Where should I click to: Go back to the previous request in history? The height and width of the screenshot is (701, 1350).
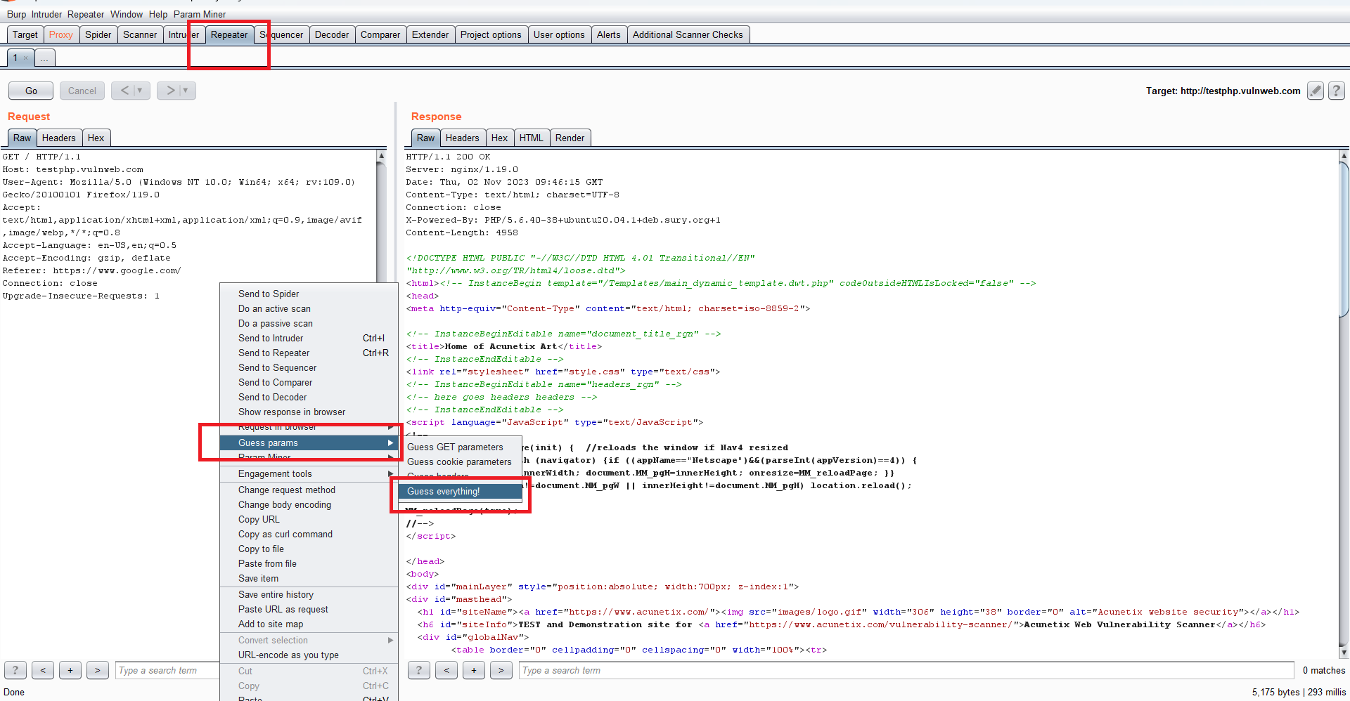(x=124, y=91)
